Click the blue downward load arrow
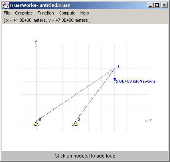Viewport: 170px width, 162px height. pyautogui.click(x=115, y=75)
